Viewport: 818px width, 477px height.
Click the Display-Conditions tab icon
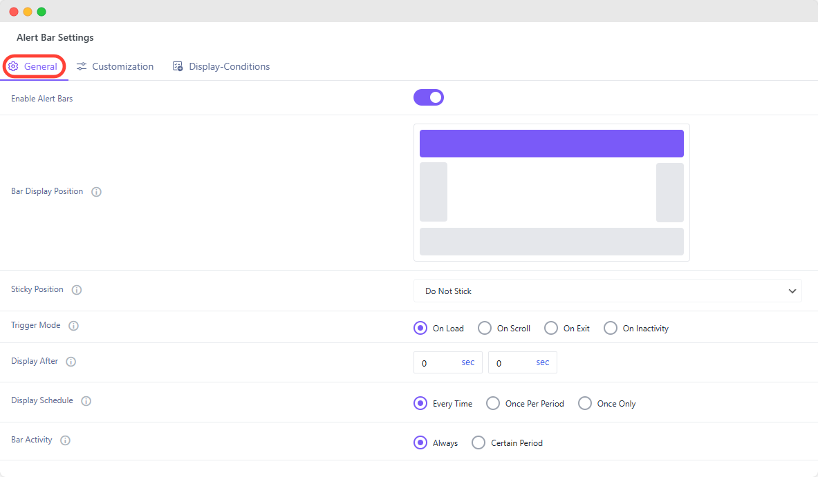[x=178, y=66]
